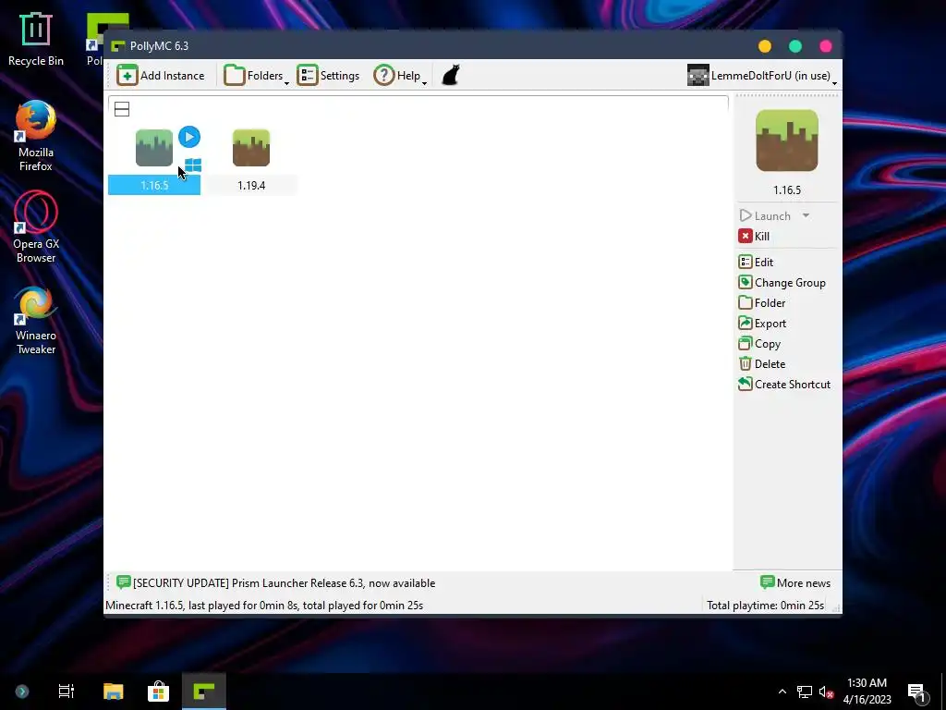
Task: Expand the Launch dropdown arrow
Action: pos(806,215)
